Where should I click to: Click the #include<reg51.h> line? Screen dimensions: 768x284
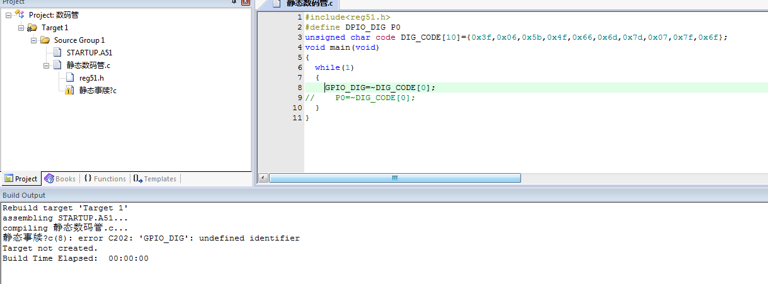coord(347,17)
